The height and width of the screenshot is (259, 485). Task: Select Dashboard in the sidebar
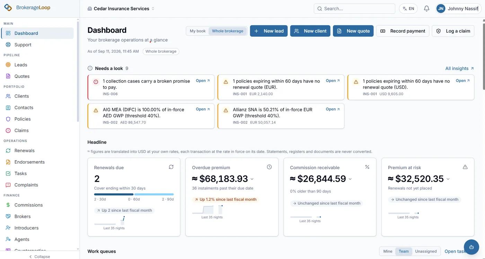pyautogui.click(x=37, y=33)
